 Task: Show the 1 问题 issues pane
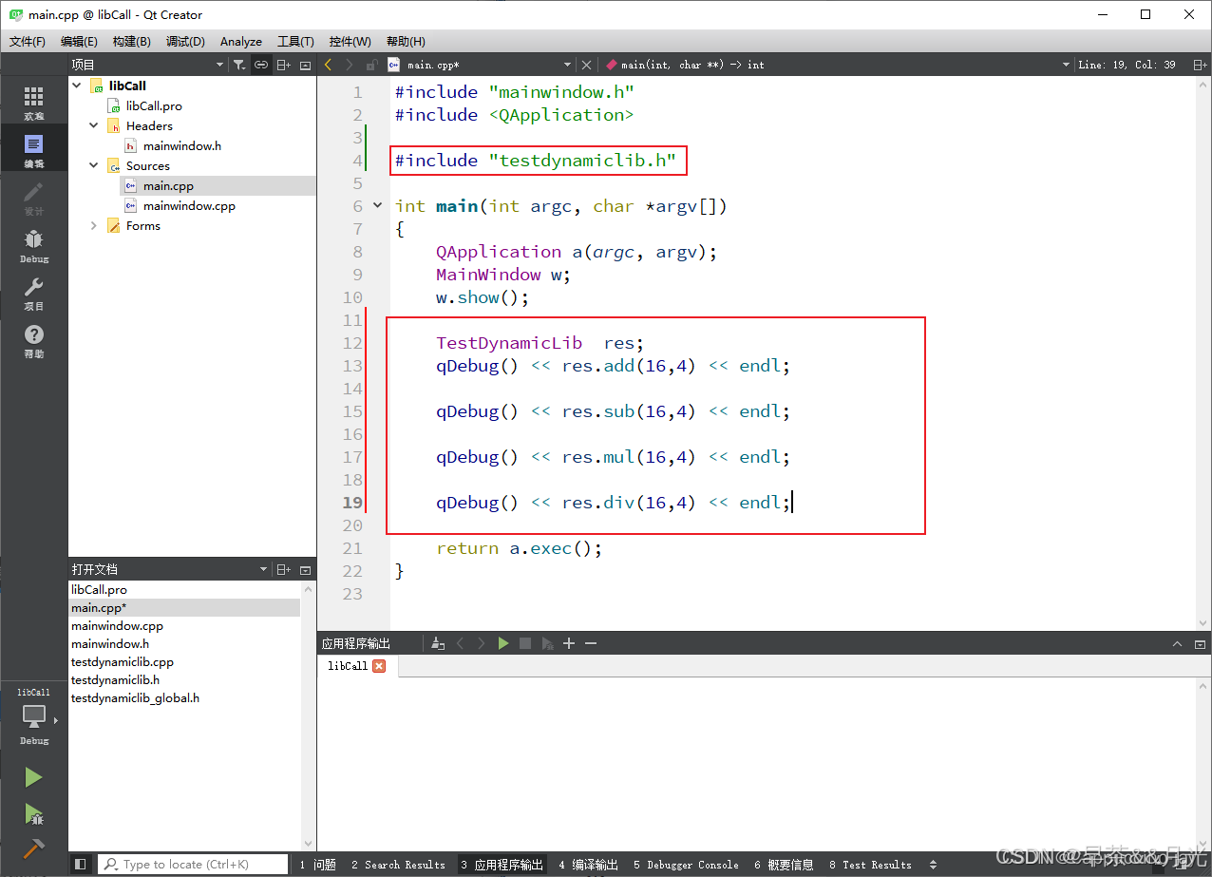click(317, 865)
